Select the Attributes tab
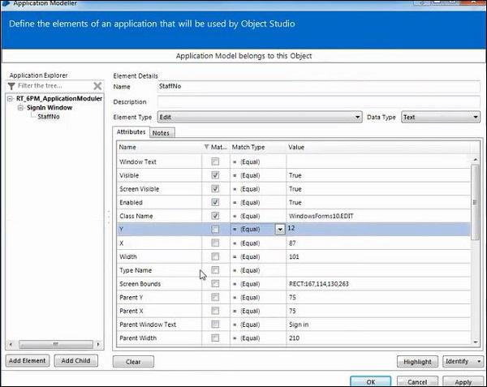Image resolution: width=487 pixels, height=387 pixels. (x=131, y=132)
